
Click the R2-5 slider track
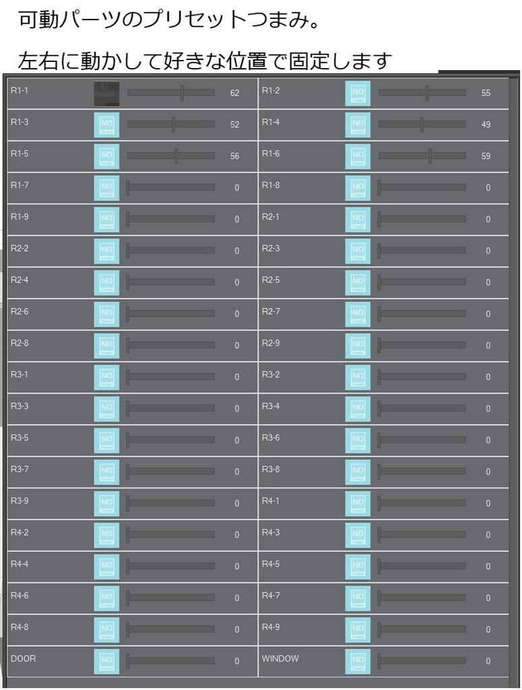click(x=422, y=282)
